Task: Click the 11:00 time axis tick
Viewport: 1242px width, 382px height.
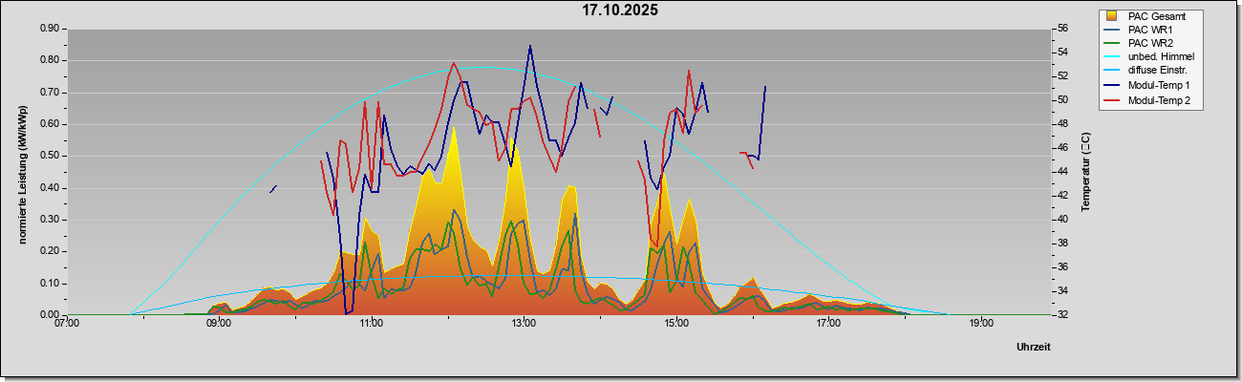Action: click(372, 324)
